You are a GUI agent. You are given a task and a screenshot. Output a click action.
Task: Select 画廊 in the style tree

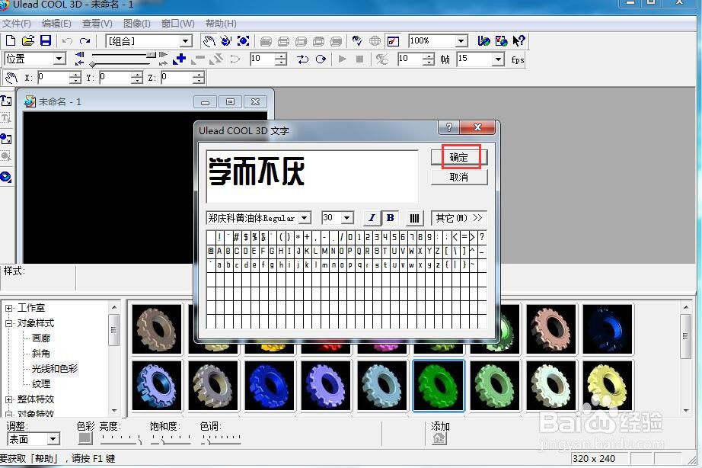tap(41, 338)
